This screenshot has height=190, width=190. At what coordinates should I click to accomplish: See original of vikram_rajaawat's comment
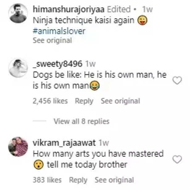tap(114, 180)
